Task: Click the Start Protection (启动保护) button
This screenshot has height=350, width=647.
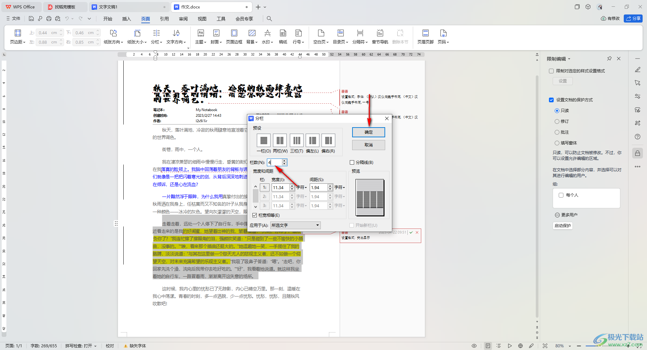Action: (563, 226)
